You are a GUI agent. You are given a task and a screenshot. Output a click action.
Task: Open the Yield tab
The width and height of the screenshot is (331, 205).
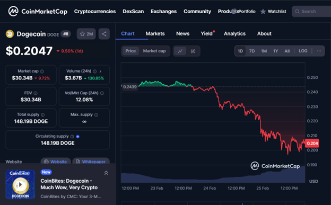tap(207, 33)
